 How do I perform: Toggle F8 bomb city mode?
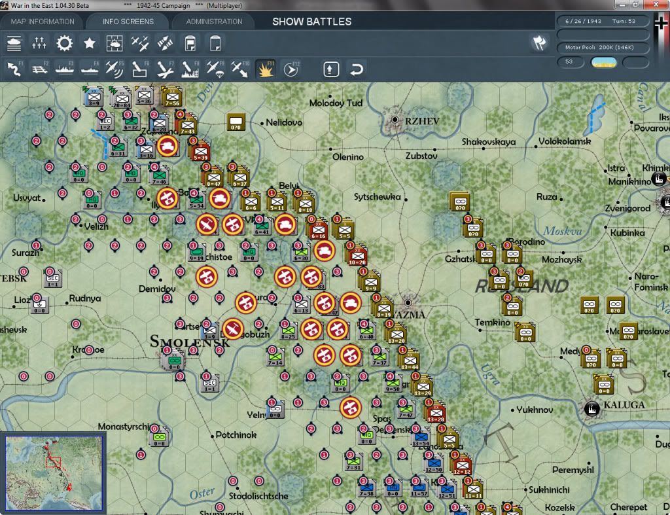190,69
